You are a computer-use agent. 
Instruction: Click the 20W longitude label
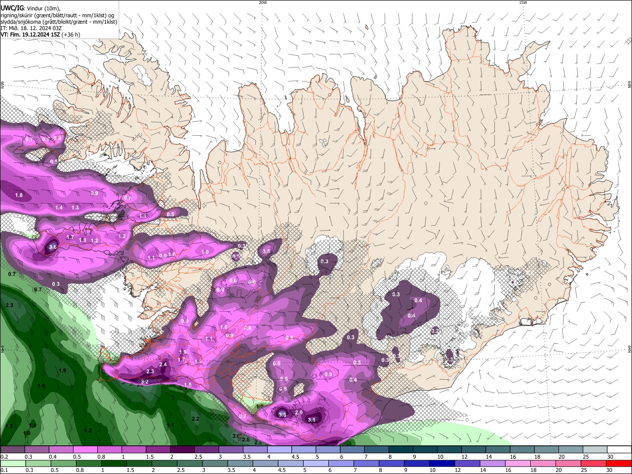263,2
